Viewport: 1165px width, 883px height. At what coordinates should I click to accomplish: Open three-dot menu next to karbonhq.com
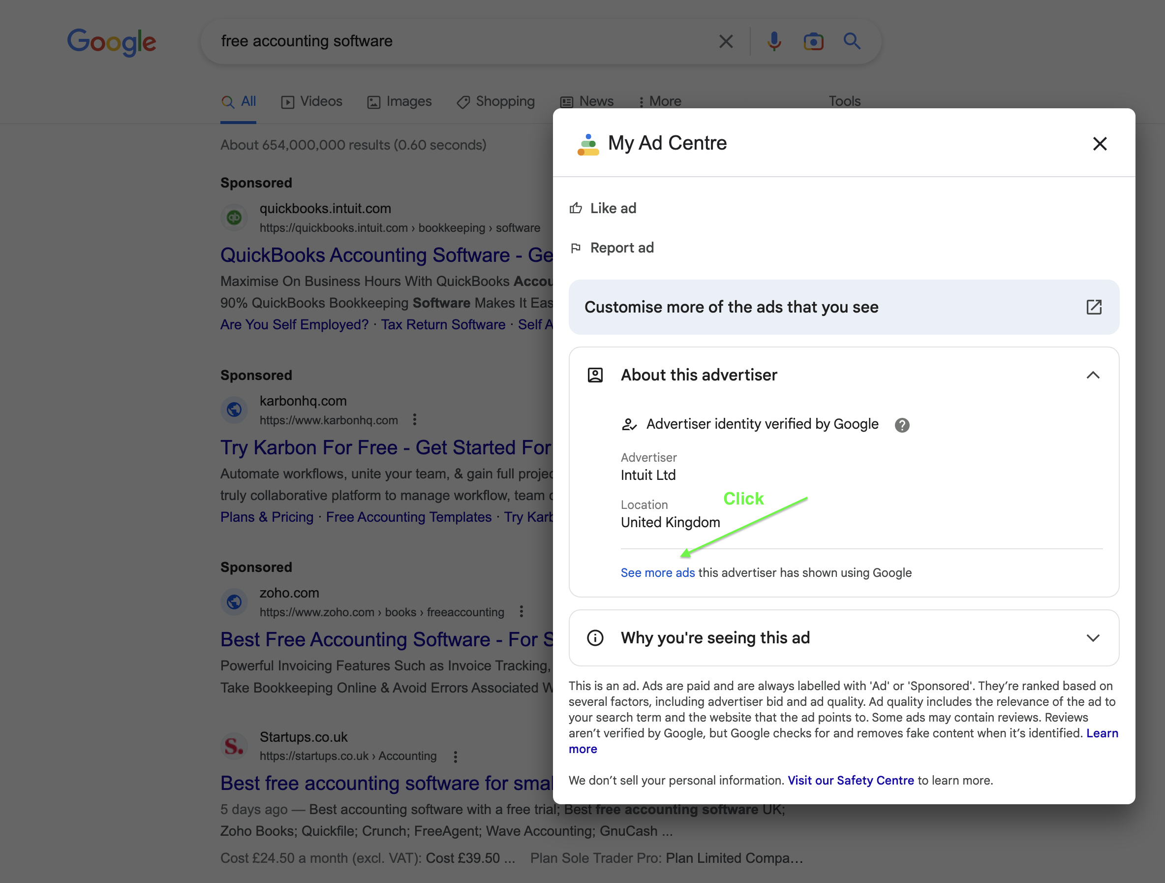pyautogui.click(x=415, y=419)
